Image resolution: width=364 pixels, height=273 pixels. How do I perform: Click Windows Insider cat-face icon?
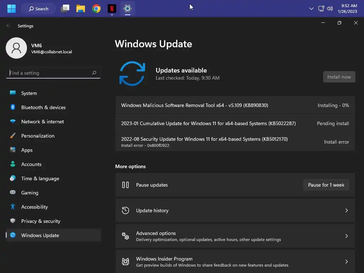pos(125,262)
